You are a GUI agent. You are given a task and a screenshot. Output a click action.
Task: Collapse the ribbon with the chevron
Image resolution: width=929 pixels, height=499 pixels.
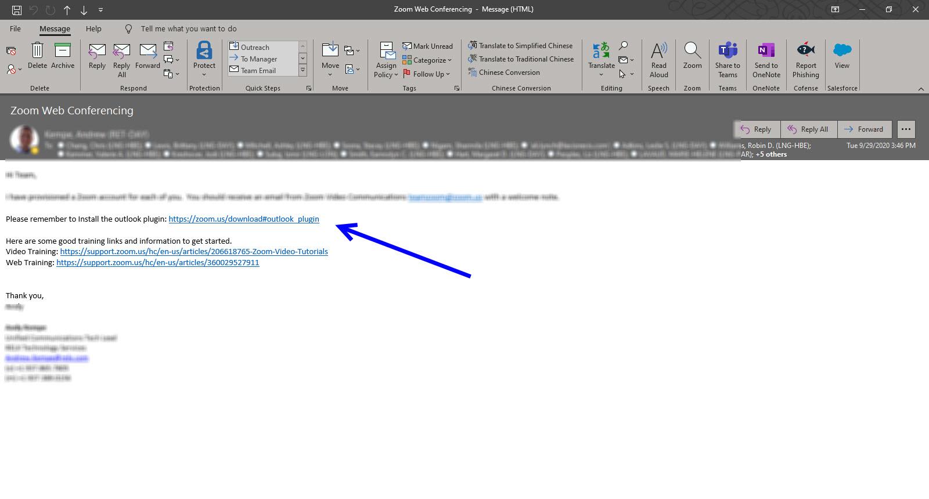tap(921, 89)
